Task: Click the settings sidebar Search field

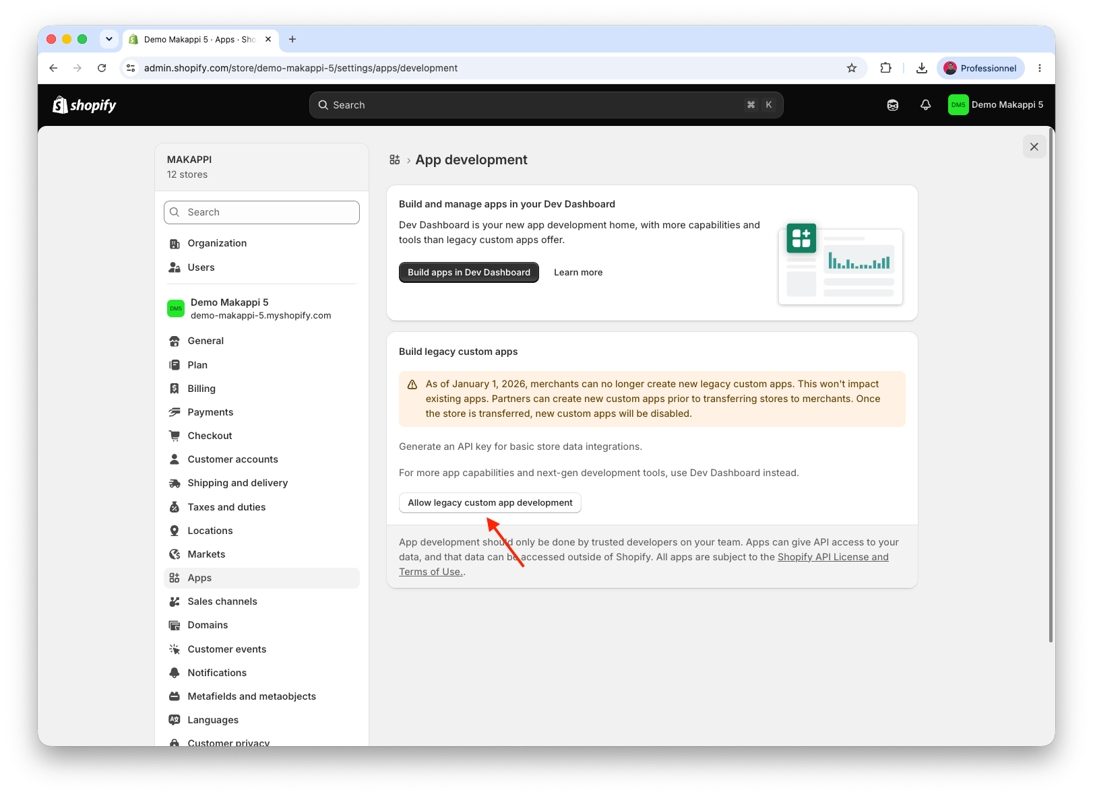Action: pyautogui.click(x=261, y=212)
